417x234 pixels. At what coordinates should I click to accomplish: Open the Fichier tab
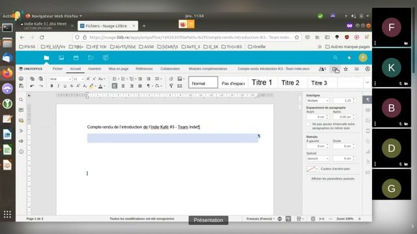[x=57, y=69]
